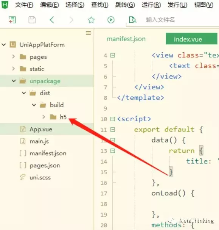219x230 pixels.
Task: Collapse export default fold at line 11
Action: pos(113,130)
